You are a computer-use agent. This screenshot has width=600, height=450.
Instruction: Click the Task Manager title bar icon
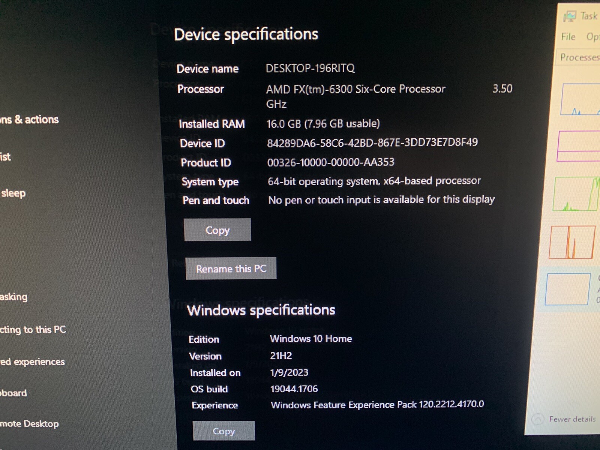pyautogui.click(x=570, y=16)
